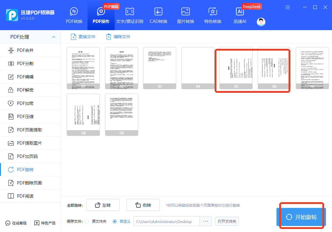Select PDF页面提取 in sidebar
The height and width of the screenshot is (232, 332).
[30, 130]
